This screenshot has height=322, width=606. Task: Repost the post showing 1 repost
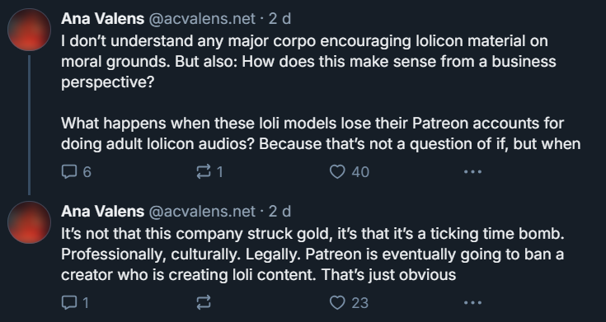click(x=209, y=172)
